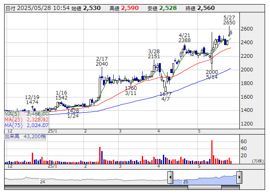Screen dimensions: 270x194
Task: Click the 始値 2,530 open price
Action: tap(86, 8)
